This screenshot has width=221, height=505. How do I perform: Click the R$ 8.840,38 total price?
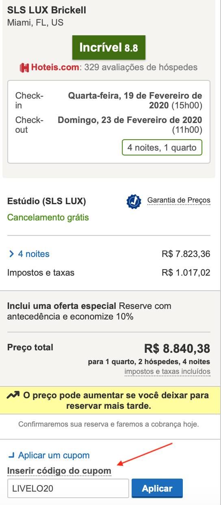pyautogui.click(x=177, y=348)
